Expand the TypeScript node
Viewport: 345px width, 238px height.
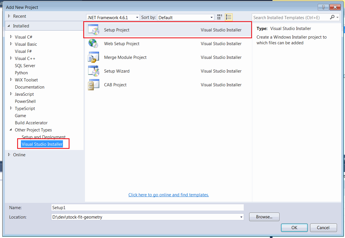pyautogui.click(x=11, y=108)
